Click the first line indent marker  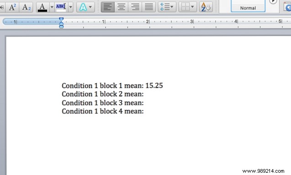click(x=61, y=19)
